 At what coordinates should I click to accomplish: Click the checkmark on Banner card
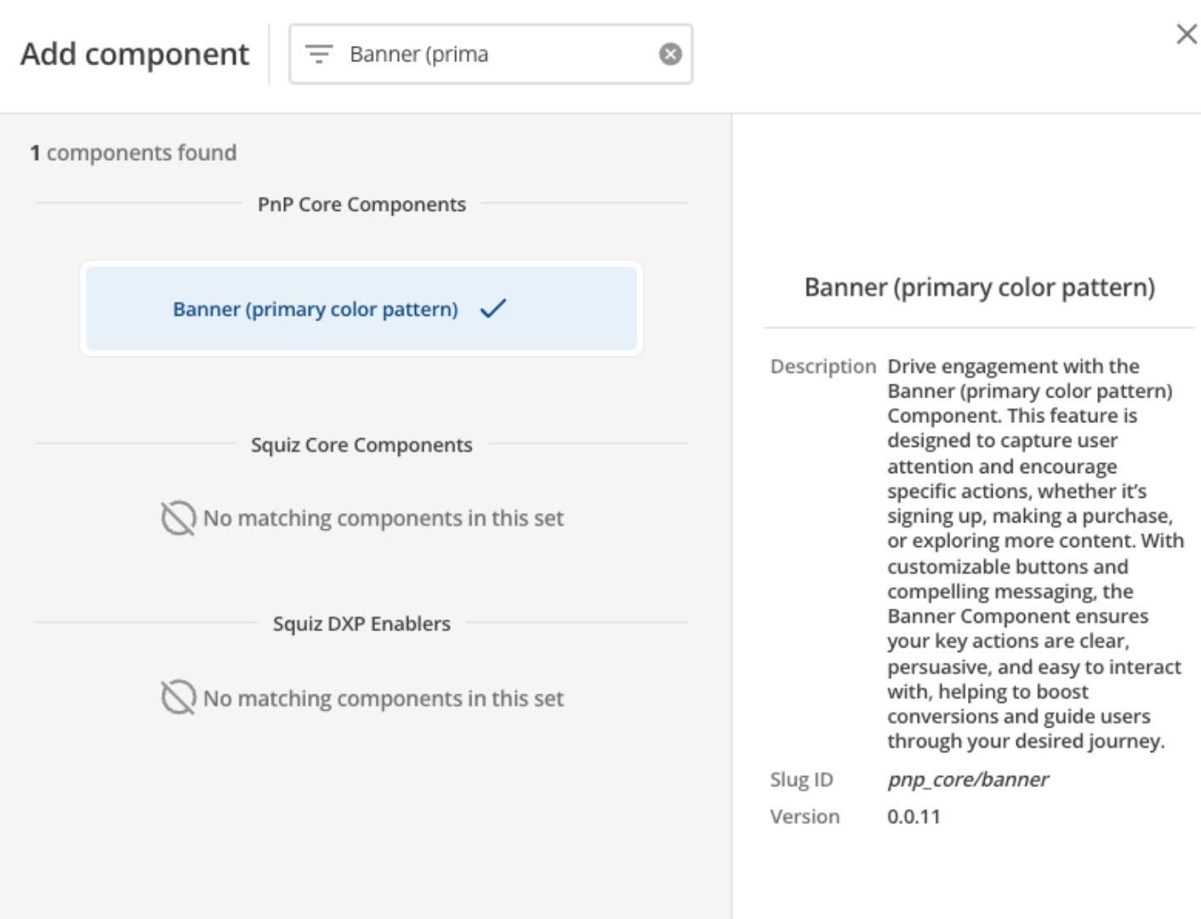(x=493, y=308)
